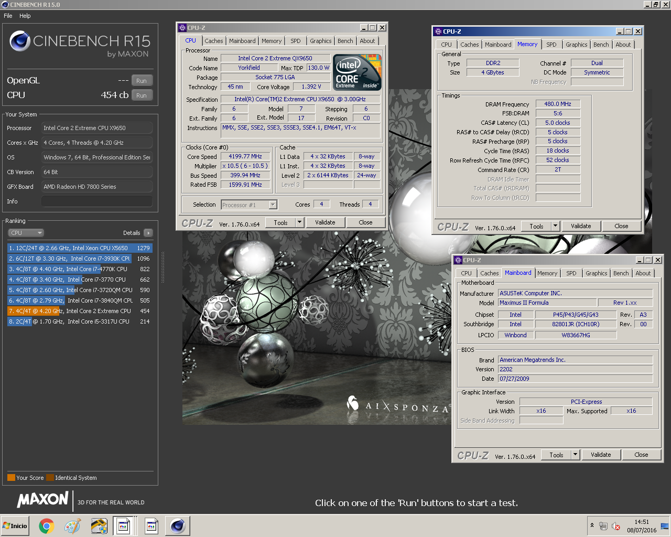Open Google Chrome from the taskbar
Image resolution: width=671 pixels, height=537 pixels.
point(46,526)
